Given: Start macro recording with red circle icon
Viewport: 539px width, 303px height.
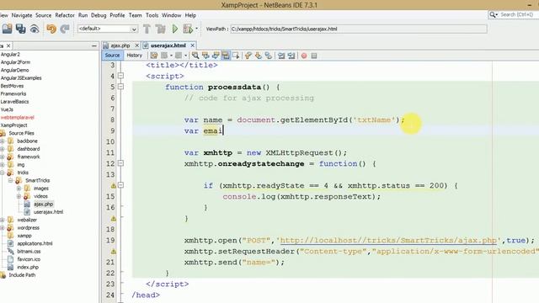Looking at the screenshot, I should 304,56.
